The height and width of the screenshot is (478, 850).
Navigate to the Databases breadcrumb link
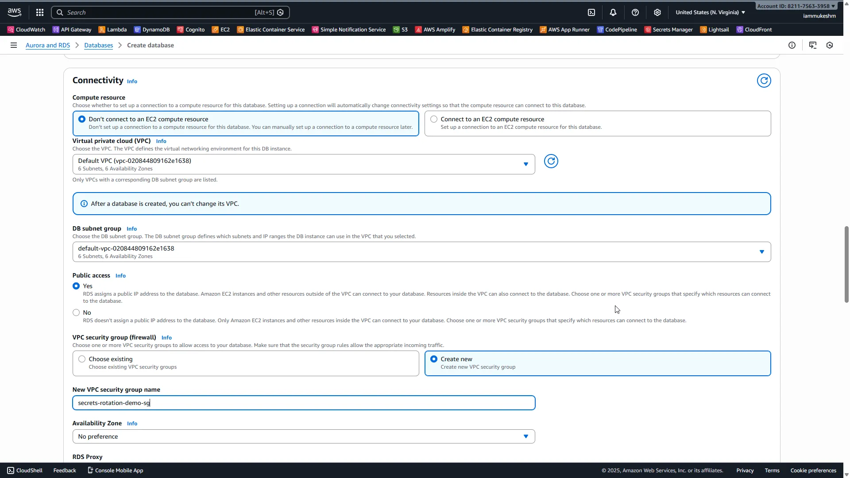click(98, 45)
